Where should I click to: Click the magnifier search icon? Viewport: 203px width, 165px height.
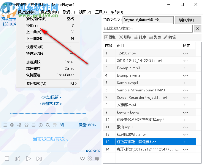(48, 125)
